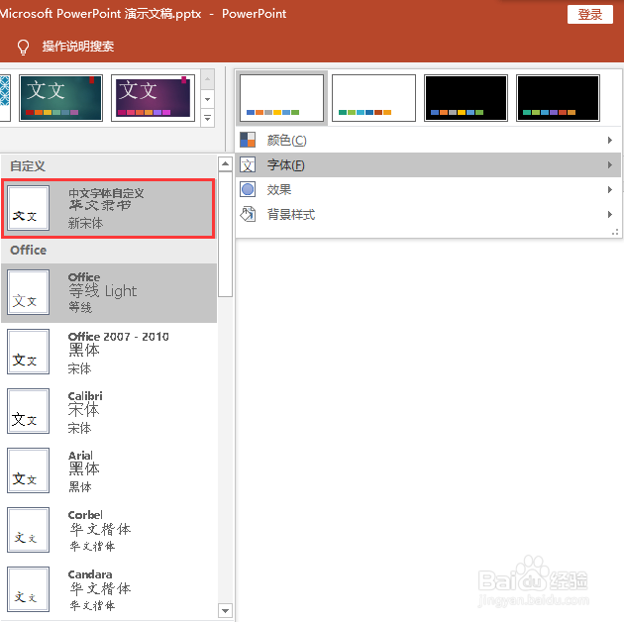Open the 背景样式 submenu
The image size is (624, 622).
[x=428, y=215]
